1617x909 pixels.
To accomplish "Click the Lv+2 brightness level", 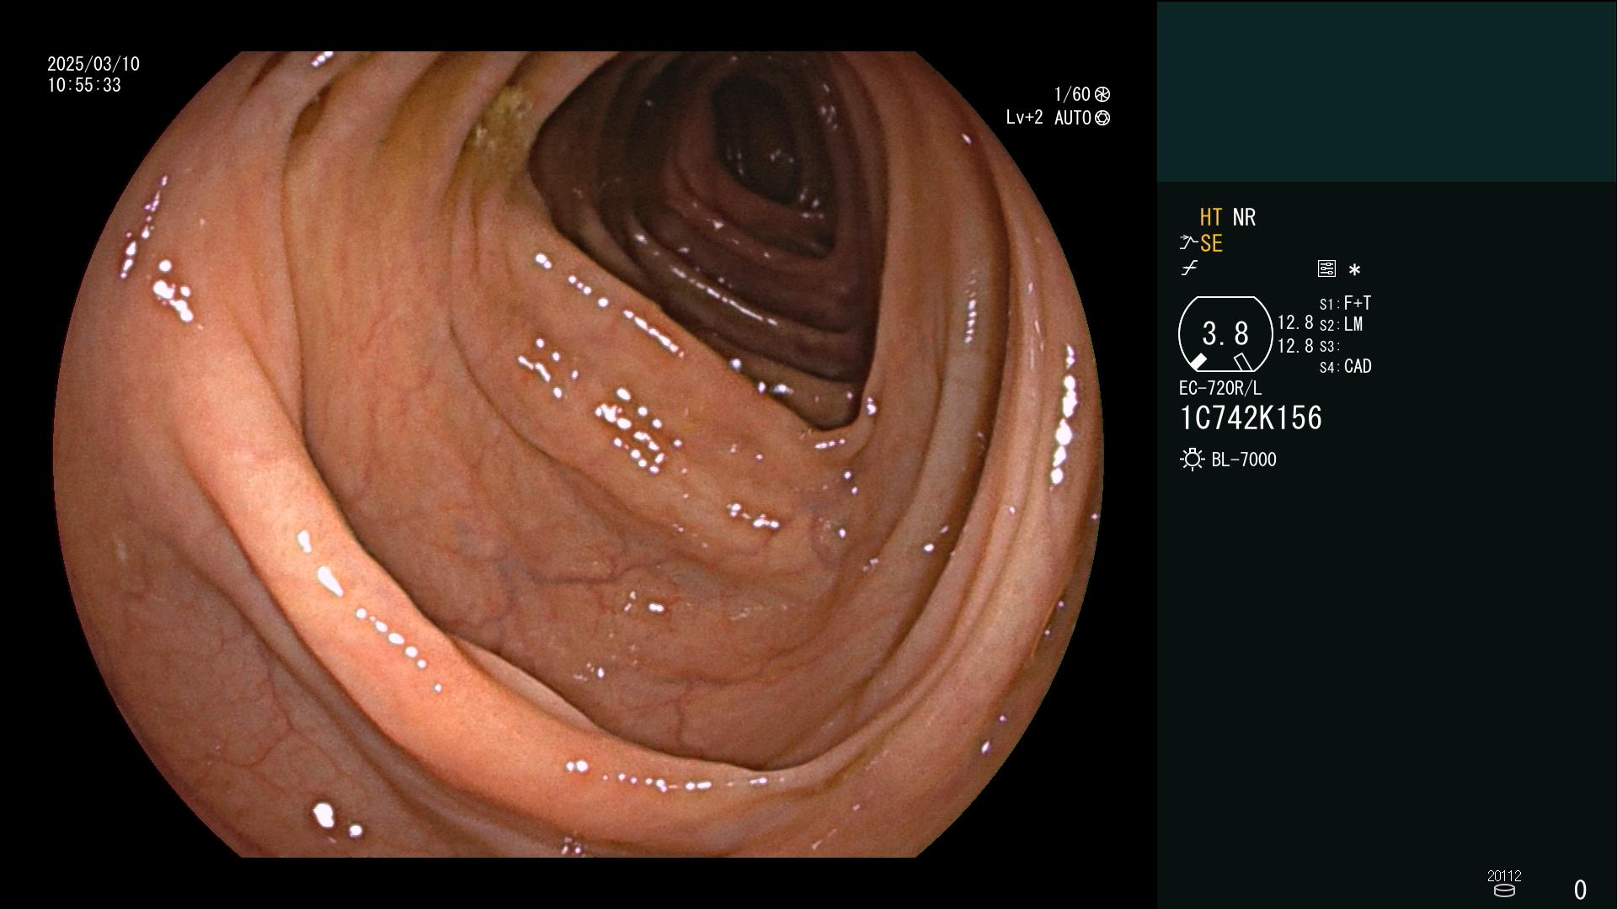I will coord(1024,118).
